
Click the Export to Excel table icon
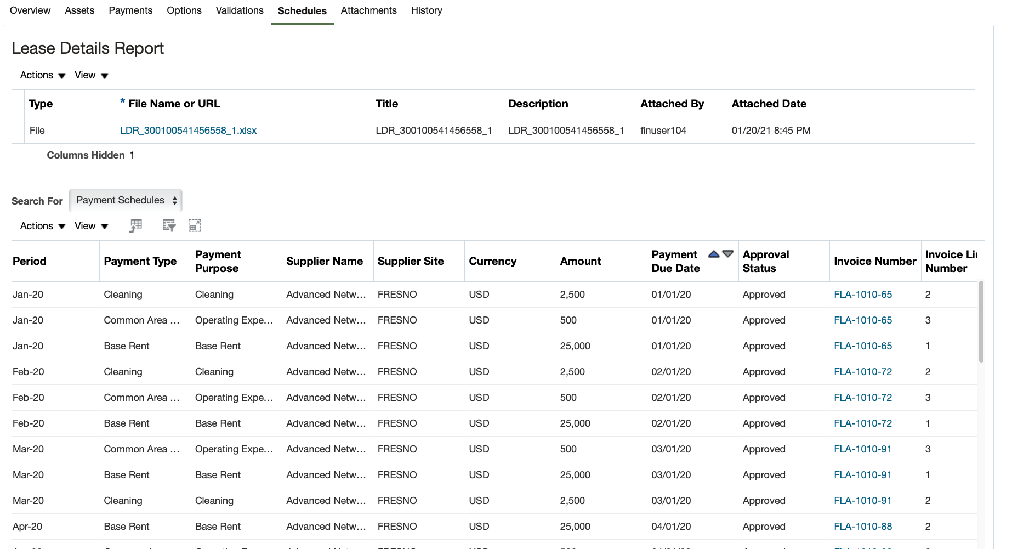[135, 225]
